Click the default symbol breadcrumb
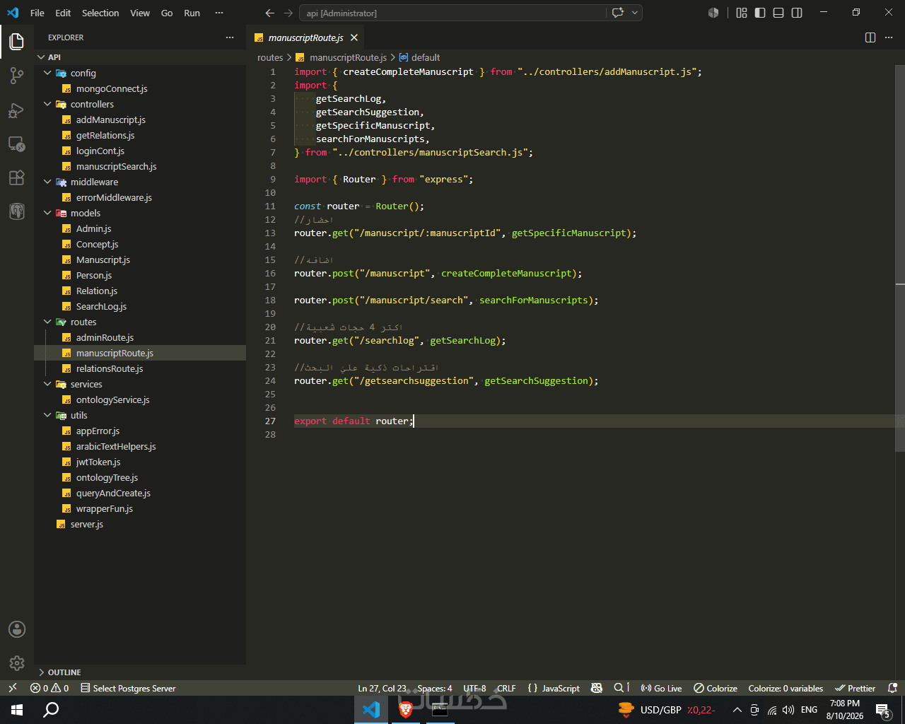This screenshot has width=905, height=724. [419, 57]
